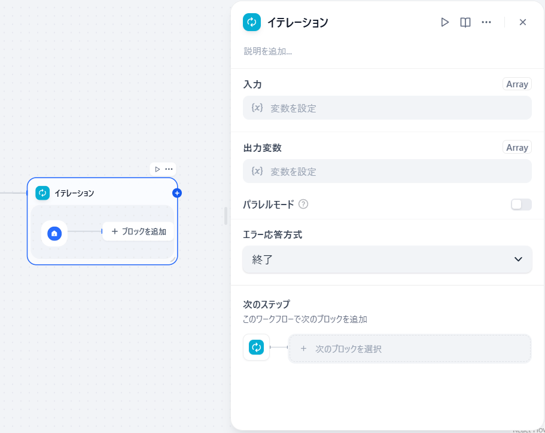Open the help book icon in panel header
Screen dimensions: 545x433
click(x=465, y=22)
